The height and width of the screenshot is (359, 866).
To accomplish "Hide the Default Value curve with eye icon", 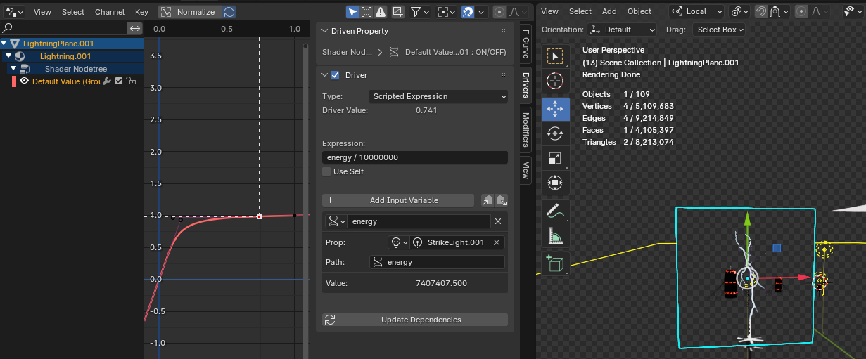I will coord(25,81).
